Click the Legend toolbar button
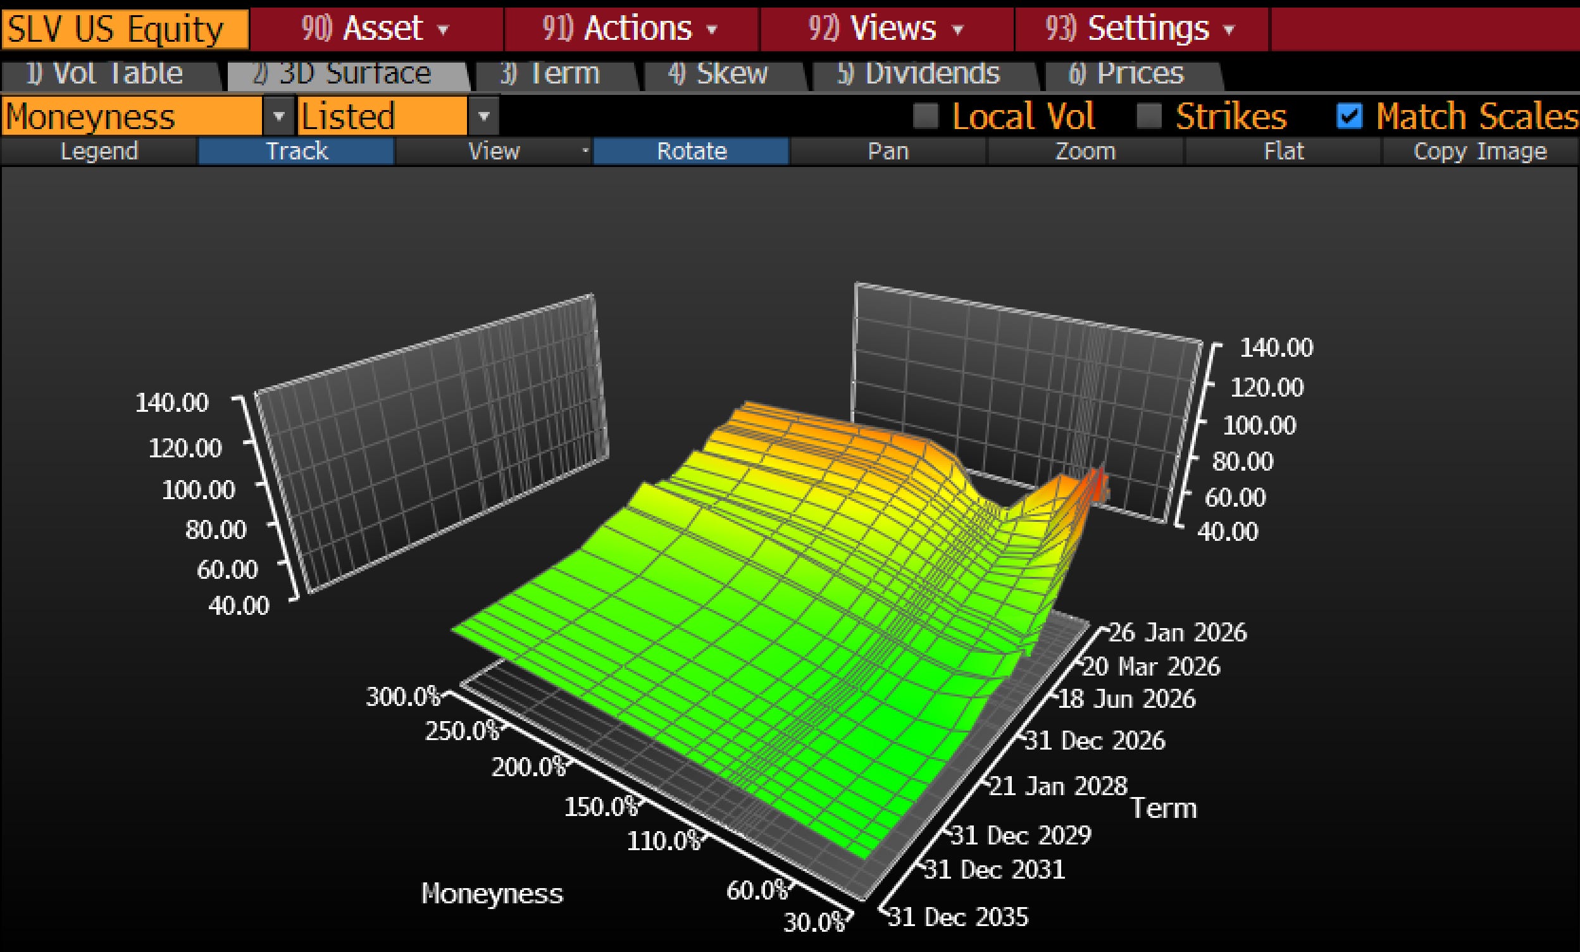The height and width of the screenshot is (952, 1580). pyautogui.click(x=99, y=152)
